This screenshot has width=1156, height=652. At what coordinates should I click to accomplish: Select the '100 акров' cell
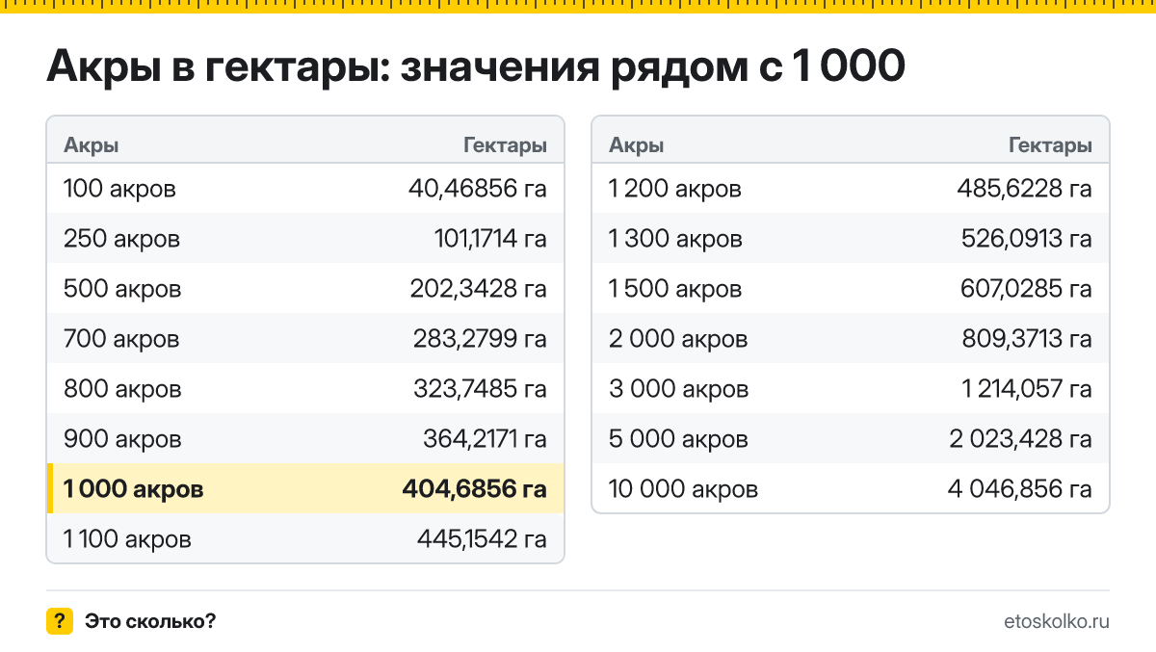click(119, 189)
